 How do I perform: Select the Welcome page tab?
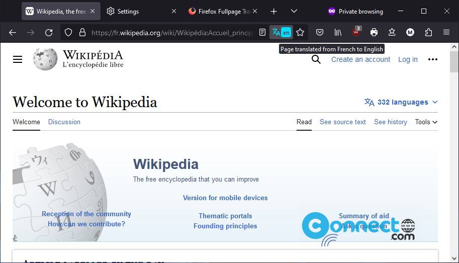tap(26, 122)
